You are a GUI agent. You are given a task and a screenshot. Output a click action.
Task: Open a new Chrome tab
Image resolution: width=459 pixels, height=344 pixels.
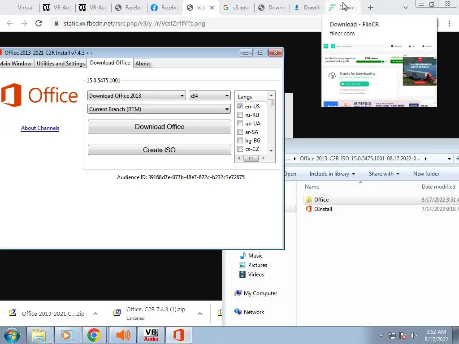click(371, 8)
